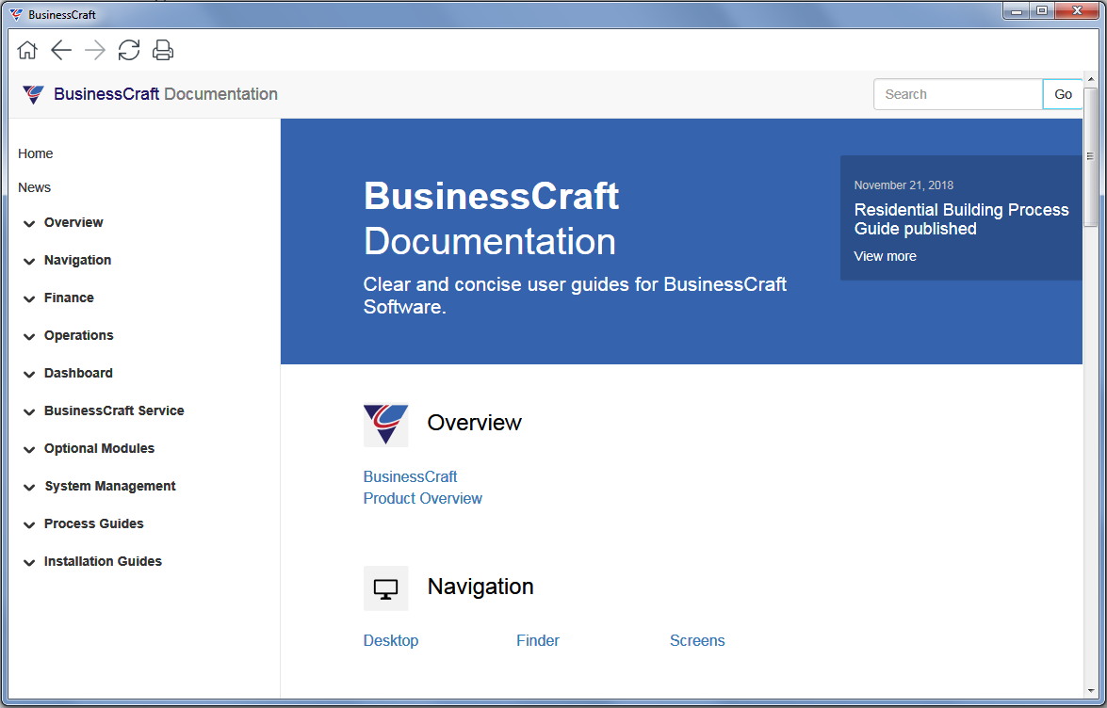Expand the Overview chevron in sidebar
The image size is (1107, 708).
point(29,223)
